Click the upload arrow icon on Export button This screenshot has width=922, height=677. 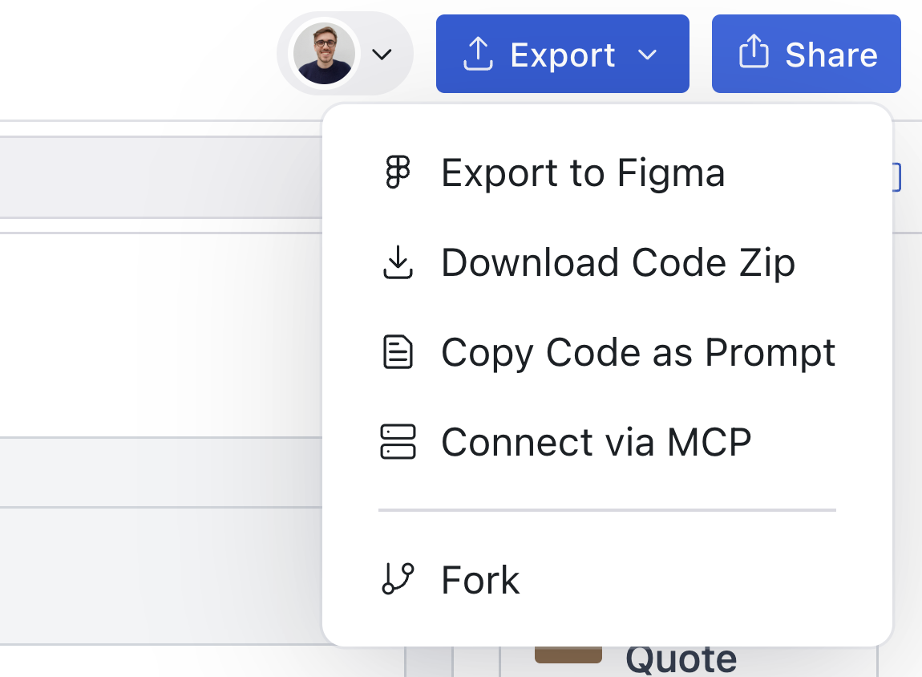478,55
